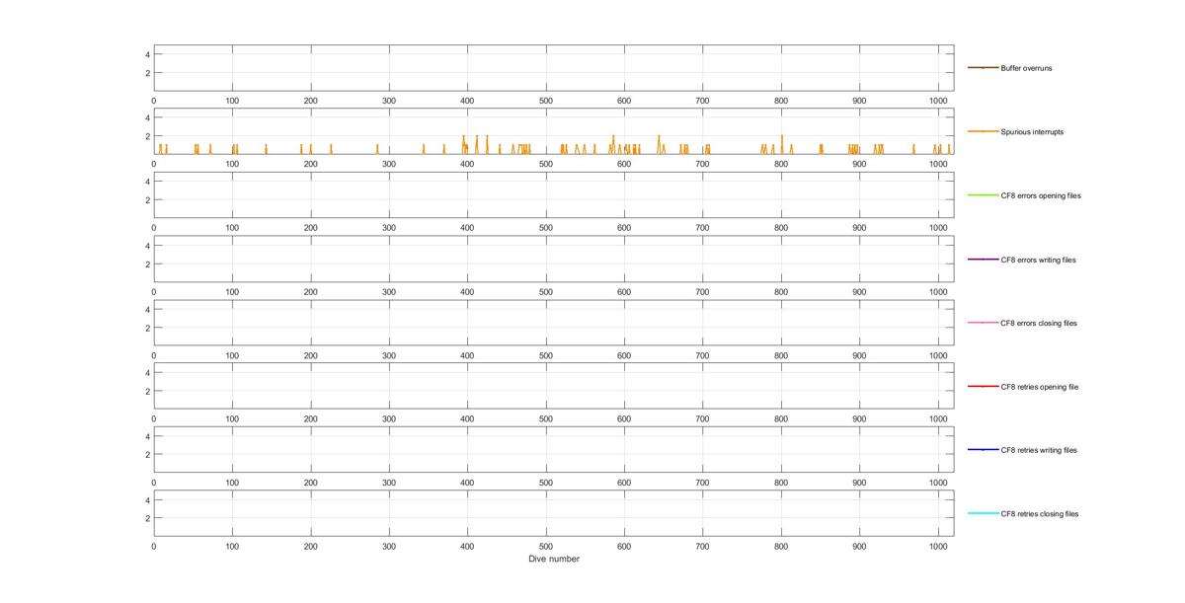
Task: Click the 'Spurious interrupts' legend label
Action: tap(1032, 131)
